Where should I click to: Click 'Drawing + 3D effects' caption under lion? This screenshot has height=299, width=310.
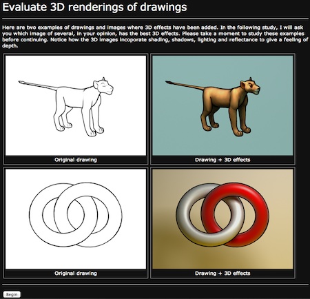pyautogui.click(x=223, y=160)
